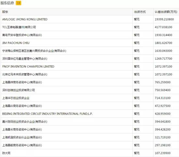
Task: Click the 股东 column header
Action: tap(5, 12)
